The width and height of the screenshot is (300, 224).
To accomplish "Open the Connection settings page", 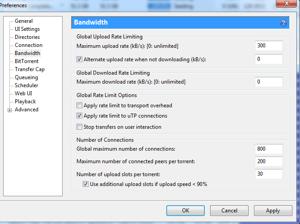I will [29, 45].
